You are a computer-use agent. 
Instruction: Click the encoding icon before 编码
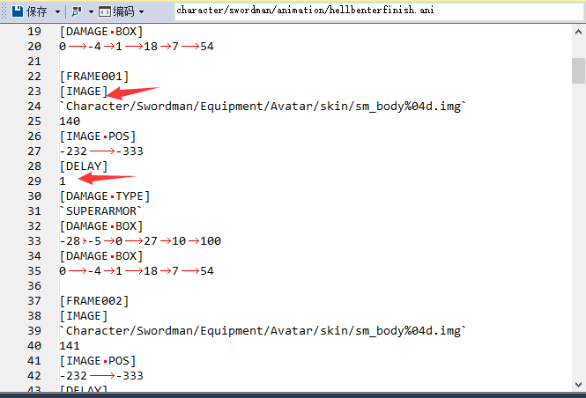click(x=104, y=11)
